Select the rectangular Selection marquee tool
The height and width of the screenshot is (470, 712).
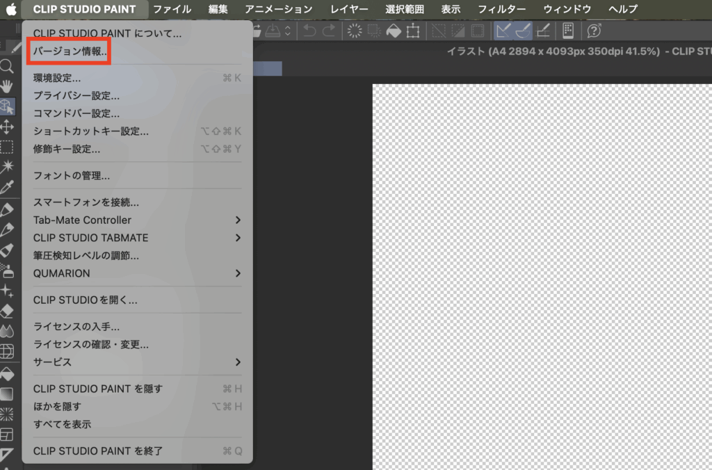[x=7, y=147]
